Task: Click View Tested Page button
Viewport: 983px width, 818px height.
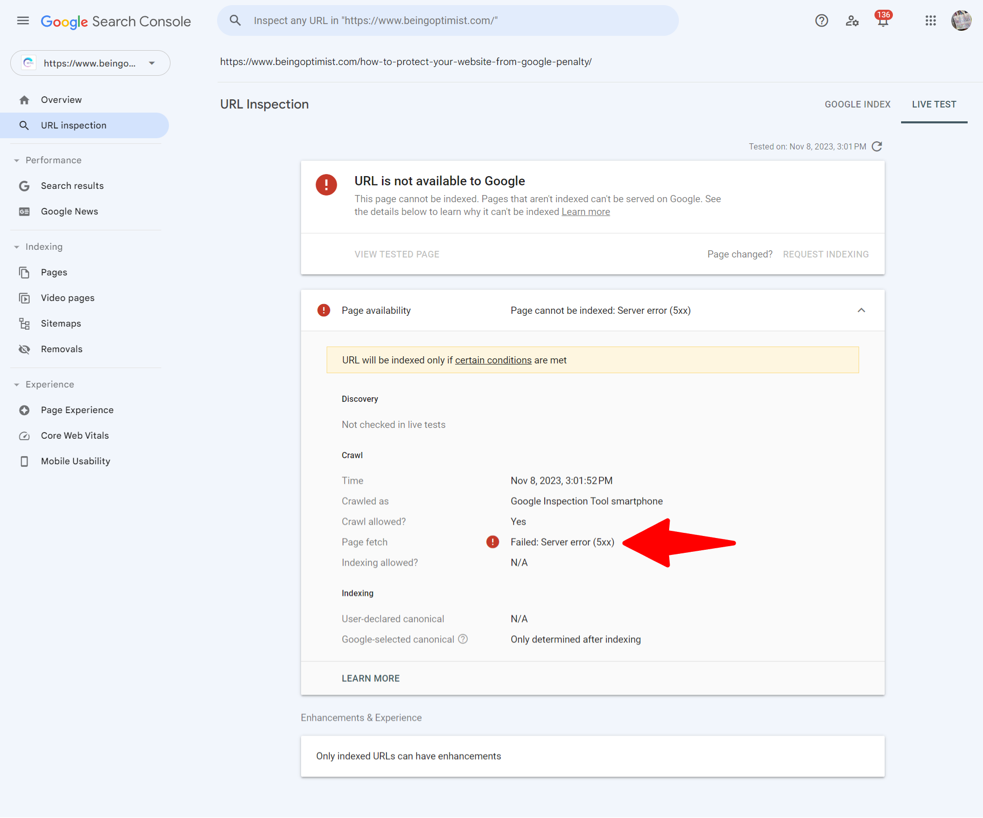Action: pyautogui.click(x=397, y=254)
